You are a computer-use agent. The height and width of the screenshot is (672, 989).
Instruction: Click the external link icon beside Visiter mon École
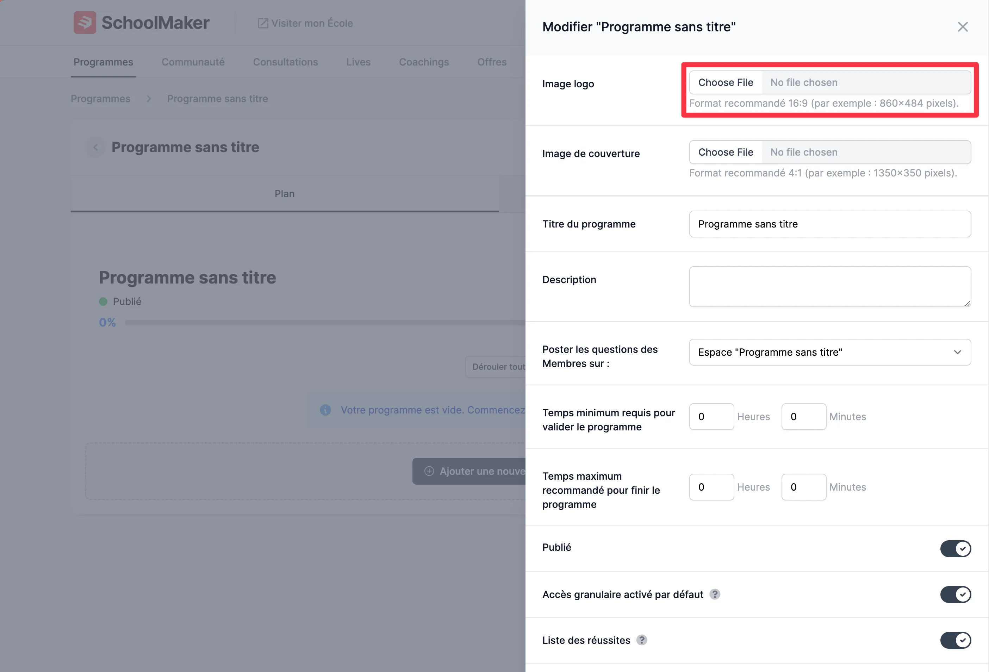[262, 23]
